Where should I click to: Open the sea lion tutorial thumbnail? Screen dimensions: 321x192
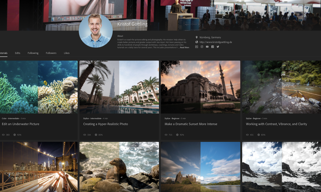119,167
